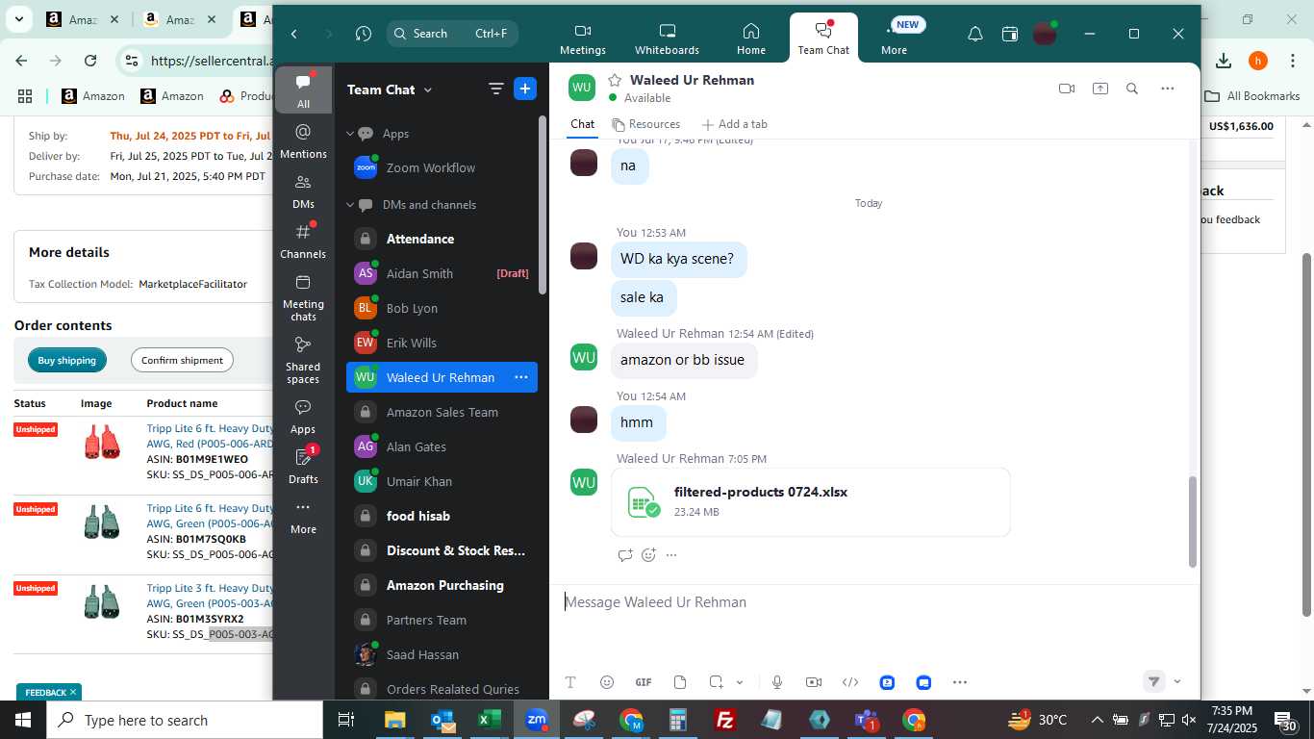The height and width of the screenshot is (739, 1314).
Task: Select the Chat tab under contact name
Action: 582,124
